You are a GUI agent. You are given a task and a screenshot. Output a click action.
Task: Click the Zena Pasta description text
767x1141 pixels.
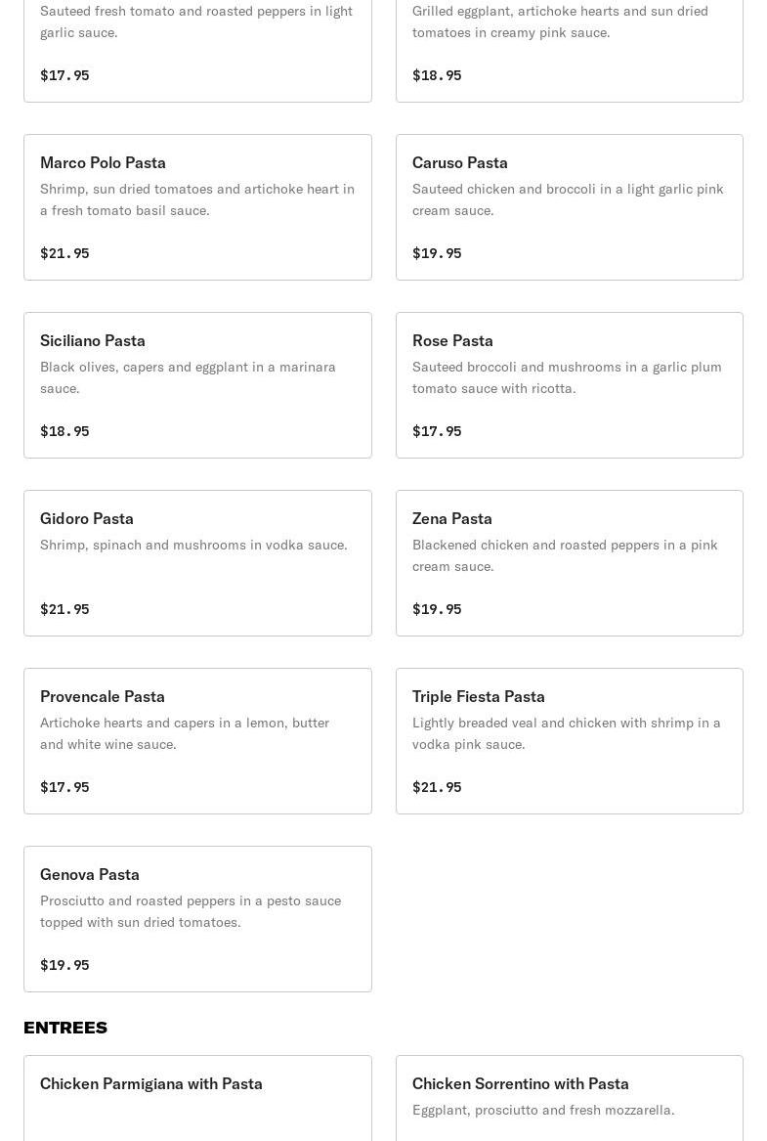(x=565, y=555)
